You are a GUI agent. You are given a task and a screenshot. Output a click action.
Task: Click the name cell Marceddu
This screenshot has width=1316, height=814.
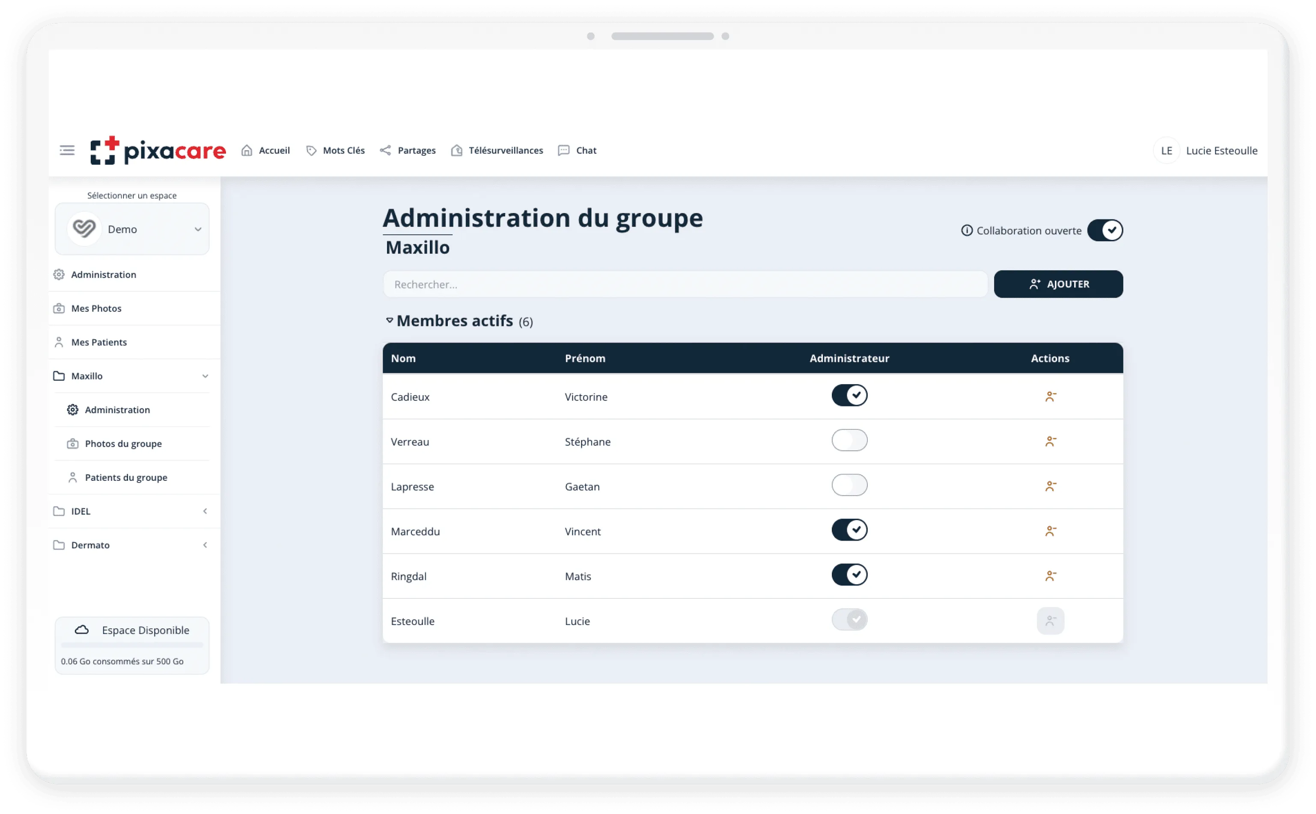415,531
